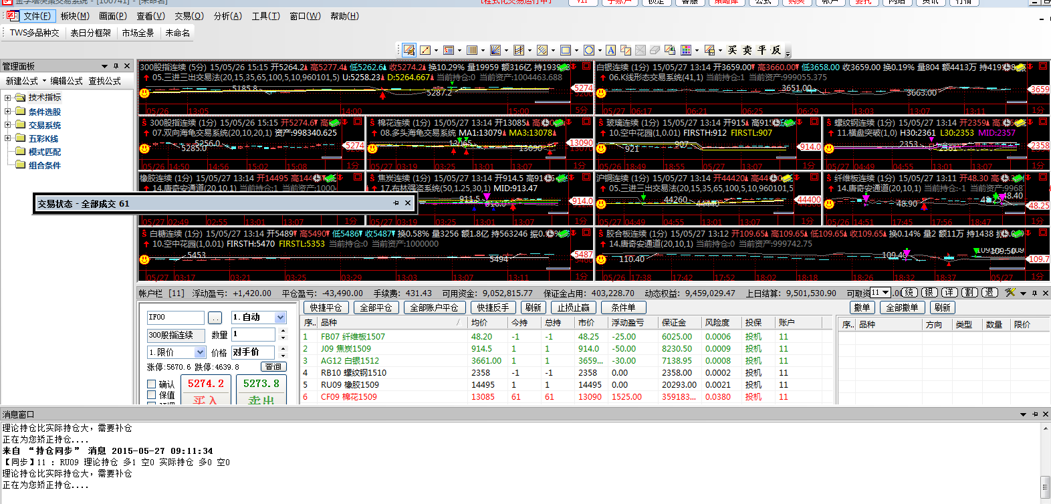Click the 卖 (sell) toolbar icon
Image resolution: width=1051 pixels, height=504 pixels.
point(747,50)
